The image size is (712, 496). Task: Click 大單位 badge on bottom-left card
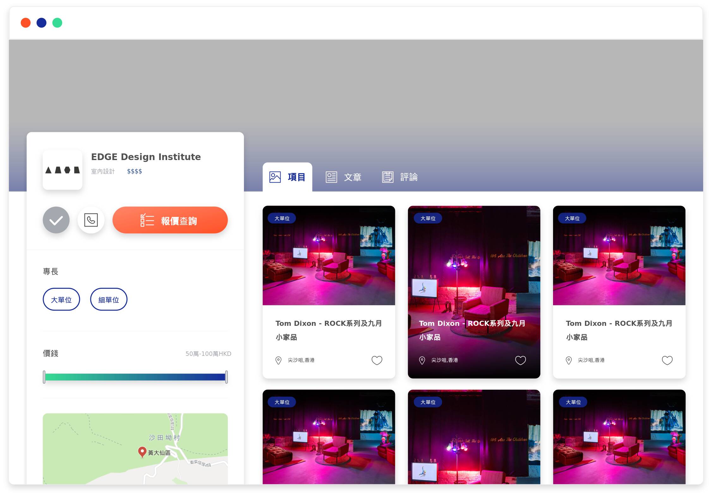[x=282, y=402]
